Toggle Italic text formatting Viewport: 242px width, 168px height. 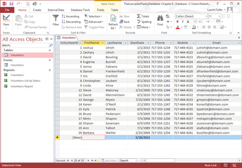coord(183,22)
